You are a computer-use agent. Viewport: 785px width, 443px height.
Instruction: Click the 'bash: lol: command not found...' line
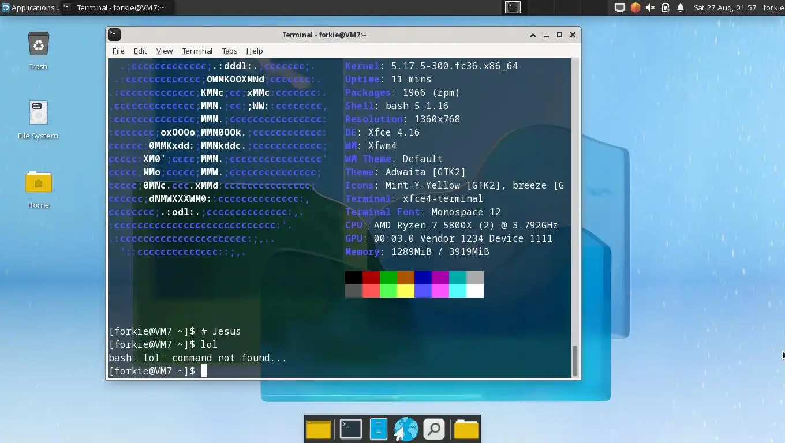[x=198, y=358]
